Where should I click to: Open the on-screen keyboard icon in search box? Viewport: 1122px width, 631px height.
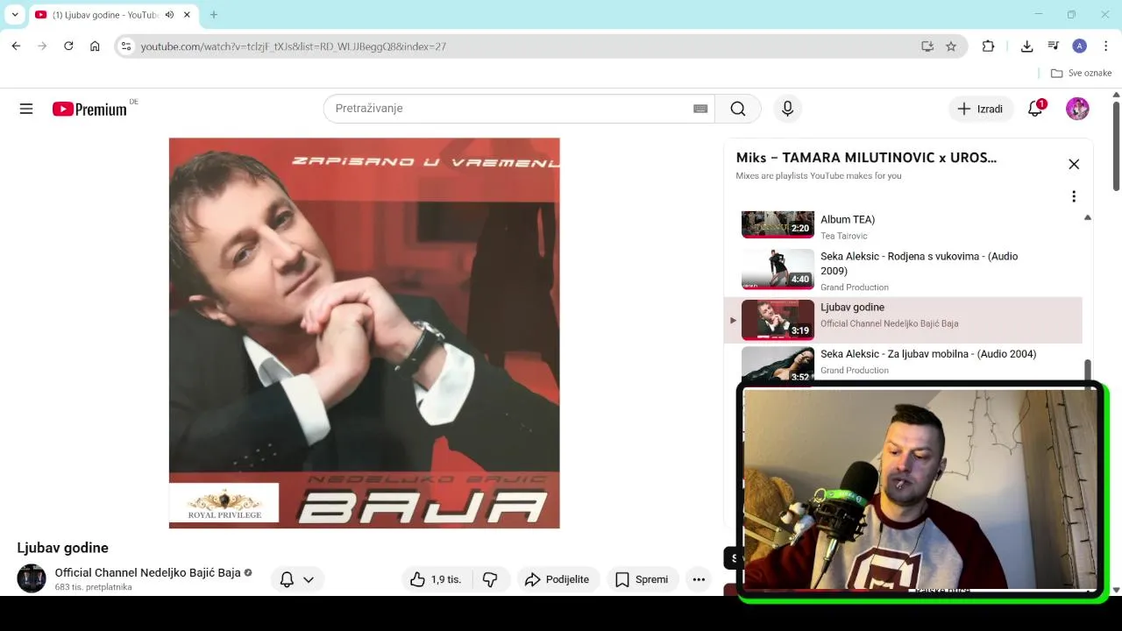click(x=700, y=109)
